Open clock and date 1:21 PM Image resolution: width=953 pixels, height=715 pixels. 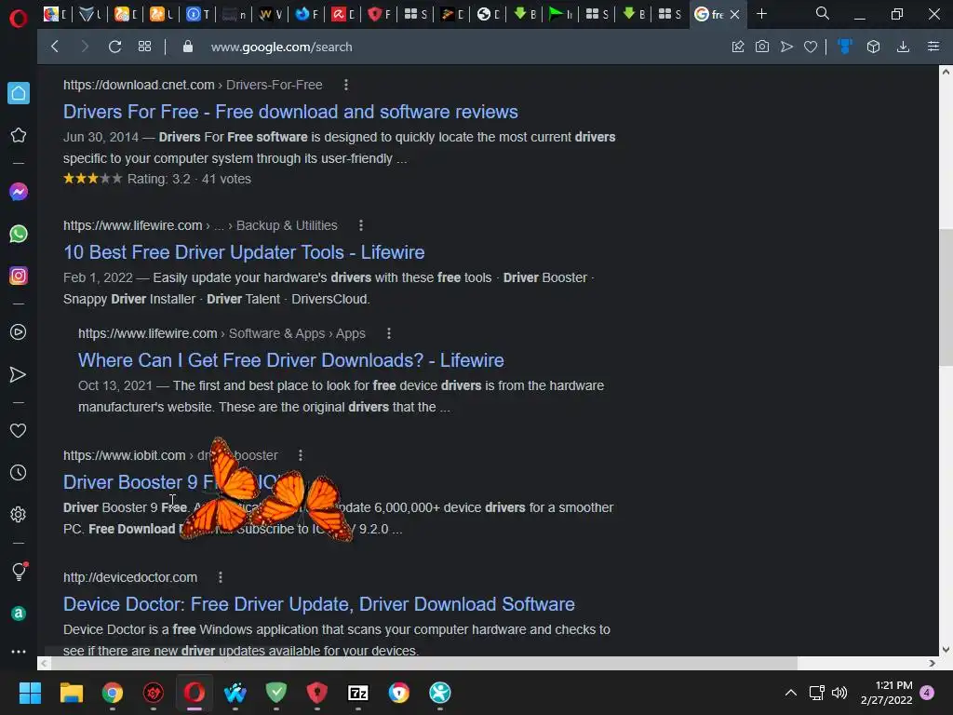[887, 693]
